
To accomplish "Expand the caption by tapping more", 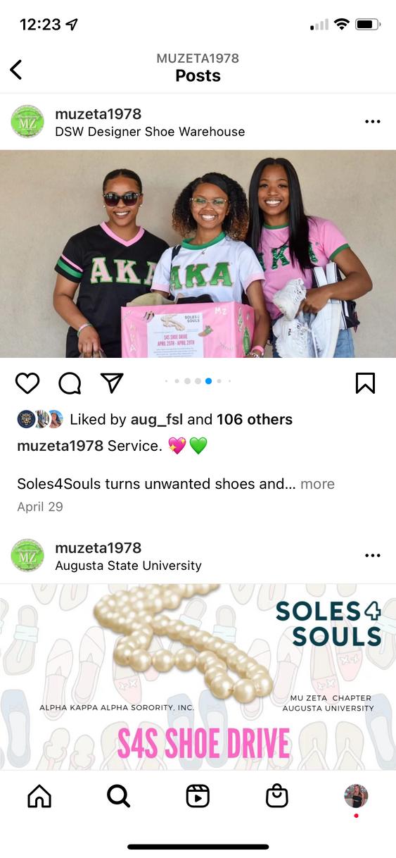I will click(x=317, y=484).
